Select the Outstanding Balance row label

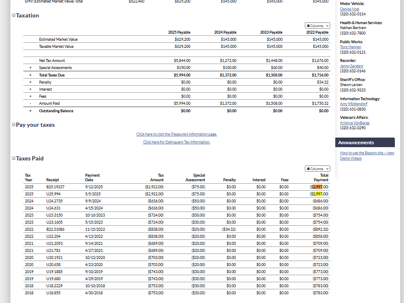click(x=56, y=111)
